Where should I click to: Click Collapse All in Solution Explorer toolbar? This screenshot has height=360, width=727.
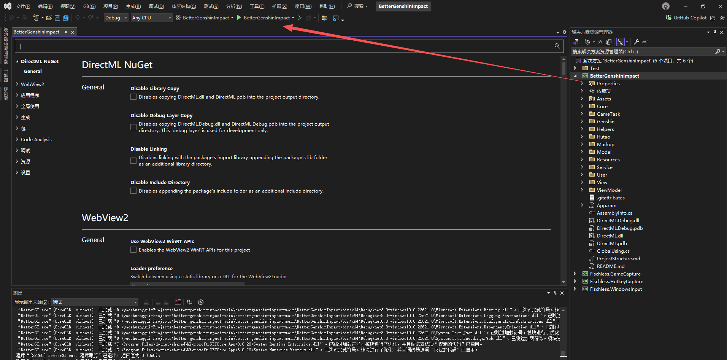pos(600,42)
